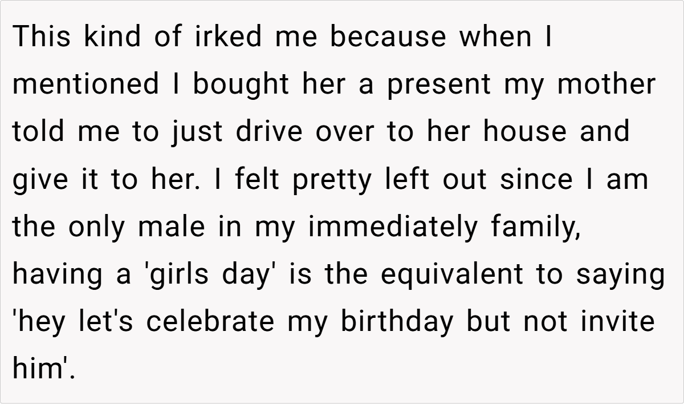Click the word 'equivalent'
This screenshot has width=684, height=404.
pyautogui.click(x=453, y=274)
